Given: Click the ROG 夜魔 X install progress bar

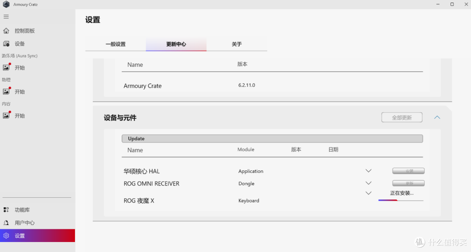Looking at the screenshot, I should [x=401, y=200].
